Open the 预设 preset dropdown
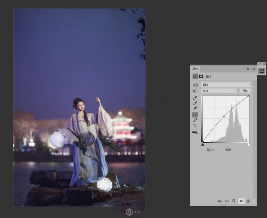This screenshot has height=218, width=267. [x=226, y=85]
